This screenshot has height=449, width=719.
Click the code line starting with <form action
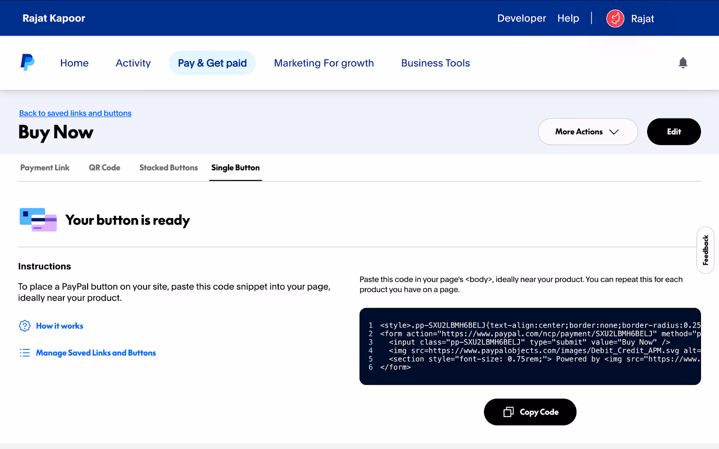(540, 334)
